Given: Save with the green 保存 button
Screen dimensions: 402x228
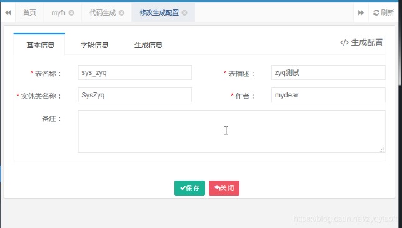Looking at the screenshot, I should [x=189, y=188].
